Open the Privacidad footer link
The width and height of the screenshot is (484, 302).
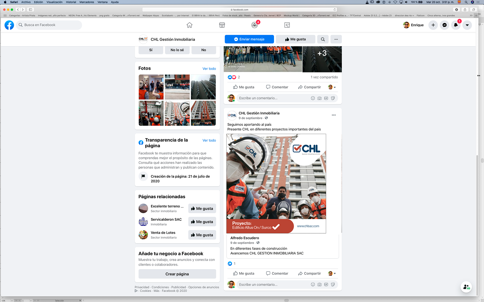(x=142, y=287)
